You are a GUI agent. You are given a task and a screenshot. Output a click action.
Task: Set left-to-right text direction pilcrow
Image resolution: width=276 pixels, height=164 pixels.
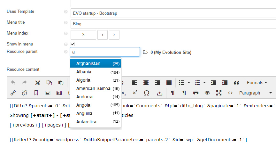pos(173,93)
